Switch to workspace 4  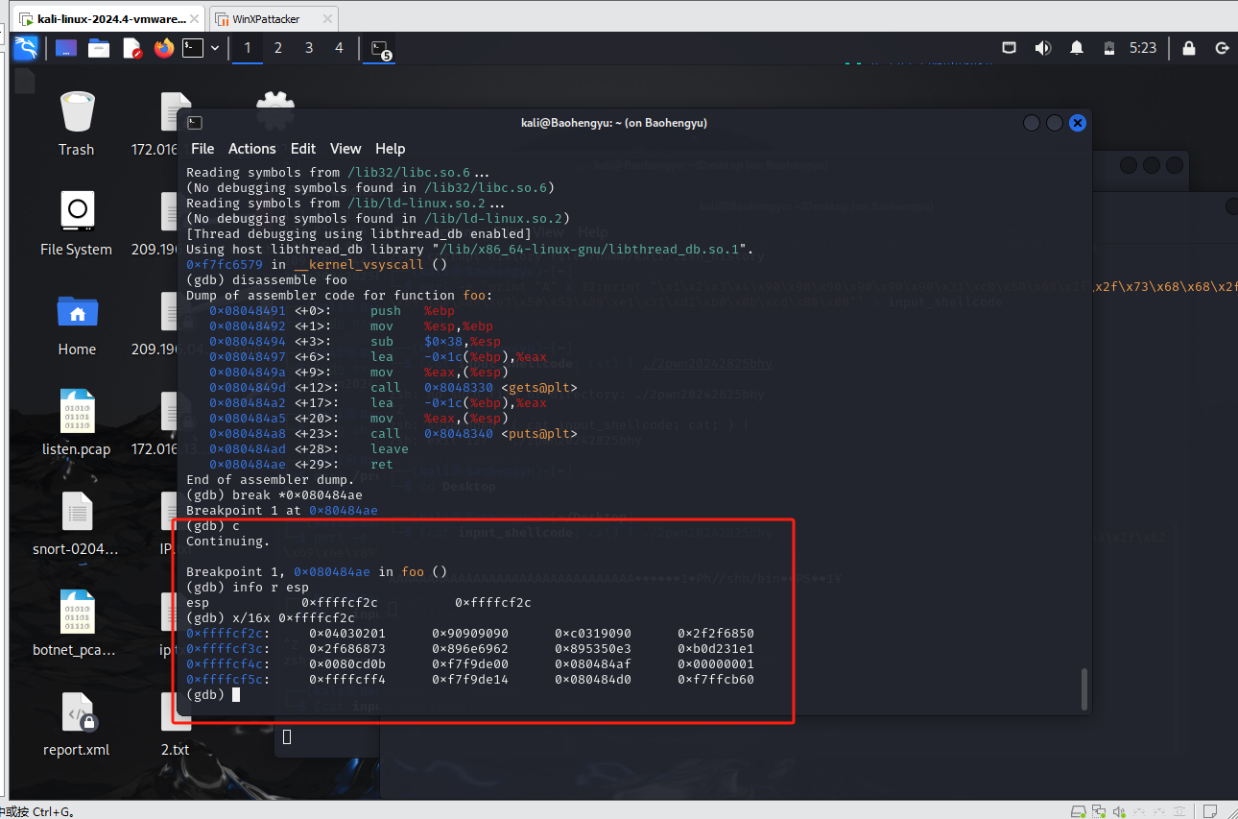coord(339,48)
